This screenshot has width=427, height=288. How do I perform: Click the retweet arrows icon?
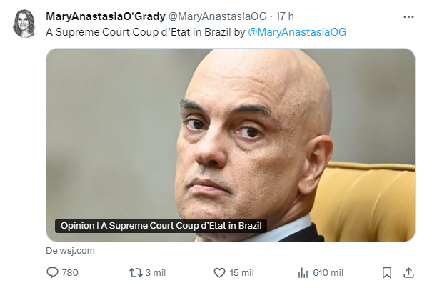(x=136, y=272)
